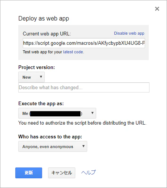Click the Who has access to the app label

(x=50, y=137)
